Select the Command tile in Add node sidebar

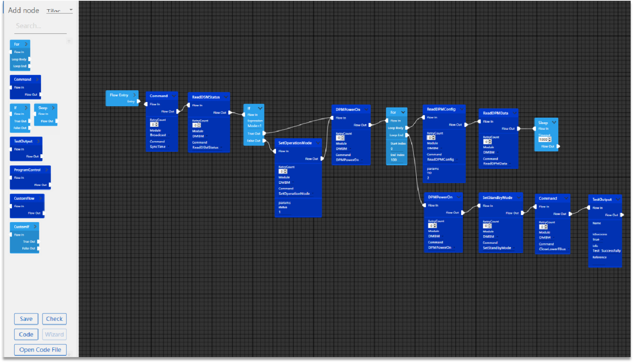(x=25, y=87)
